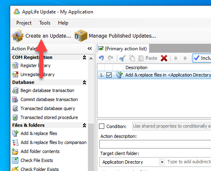Switch to the (Primary action list) tab
This screenshot has width=211, height=171.
123,48
